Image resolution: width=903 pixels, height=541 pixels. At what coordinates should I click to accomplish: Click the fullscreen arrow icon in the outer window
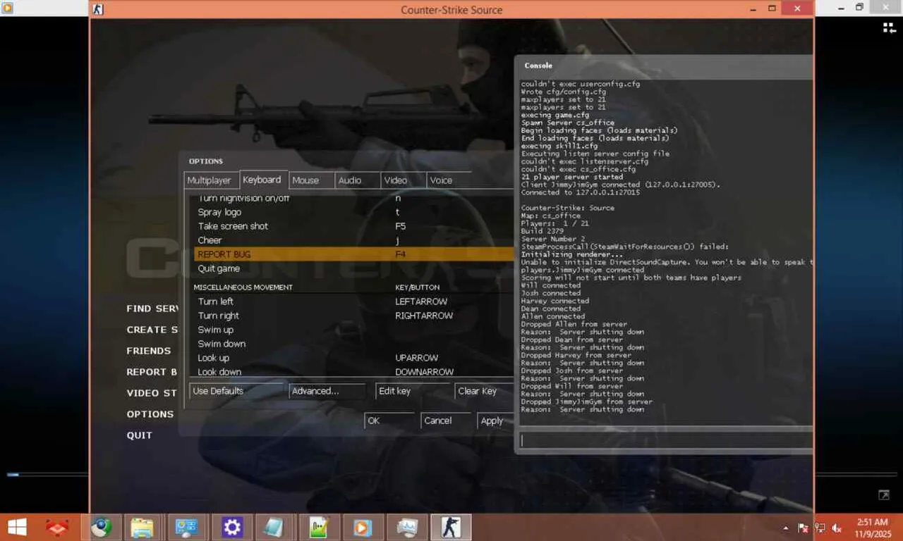[x=884, y=496]
